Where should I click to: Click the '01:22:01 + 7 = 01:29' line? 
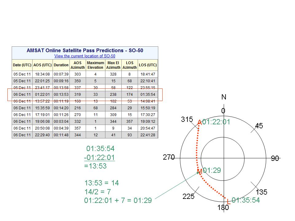click(118, 200)
